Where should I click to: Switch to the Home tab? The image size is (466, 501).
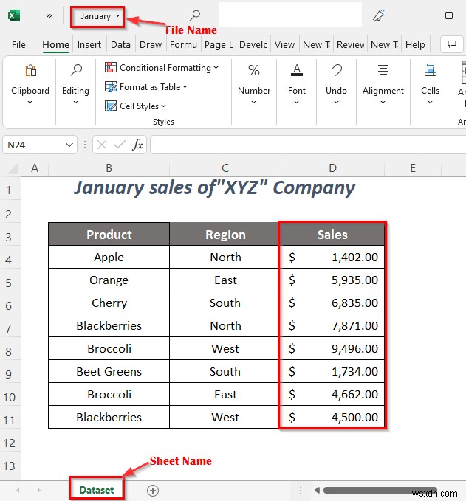[x=55, y=45]
